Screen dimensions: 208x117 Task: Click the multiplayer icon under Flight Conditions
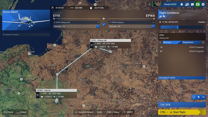pos(160,17)
